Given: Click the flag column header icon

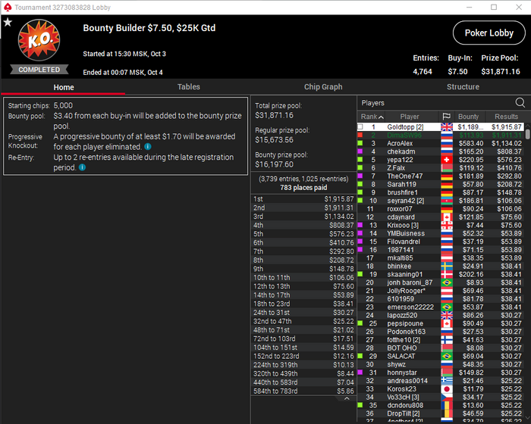Looking at the screenshot, I should [x=446, y=117].
